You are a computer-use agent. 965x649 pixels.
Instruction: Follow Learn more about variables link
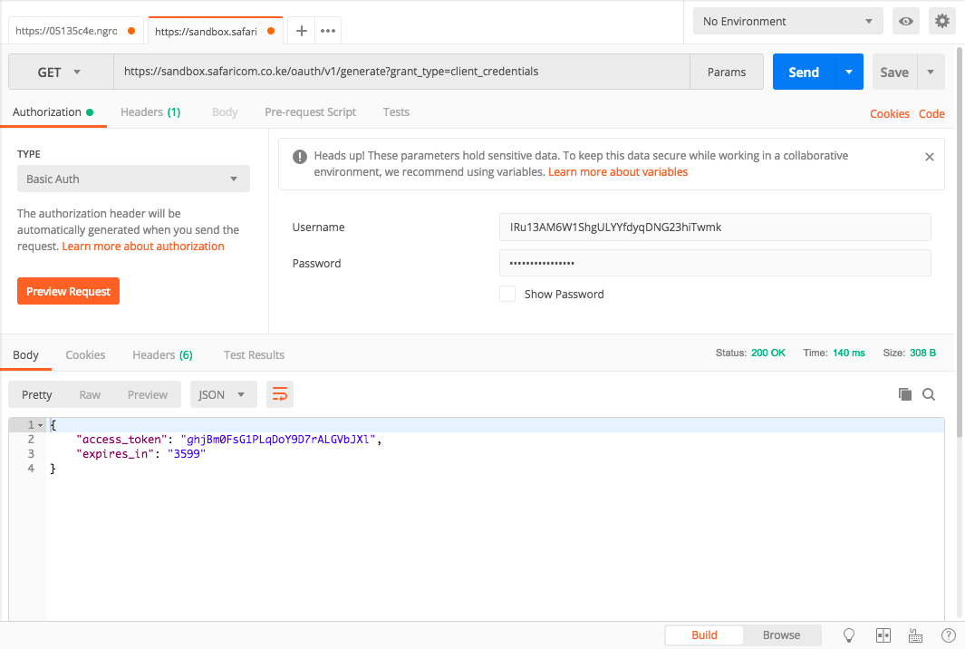tap(618, 172)
